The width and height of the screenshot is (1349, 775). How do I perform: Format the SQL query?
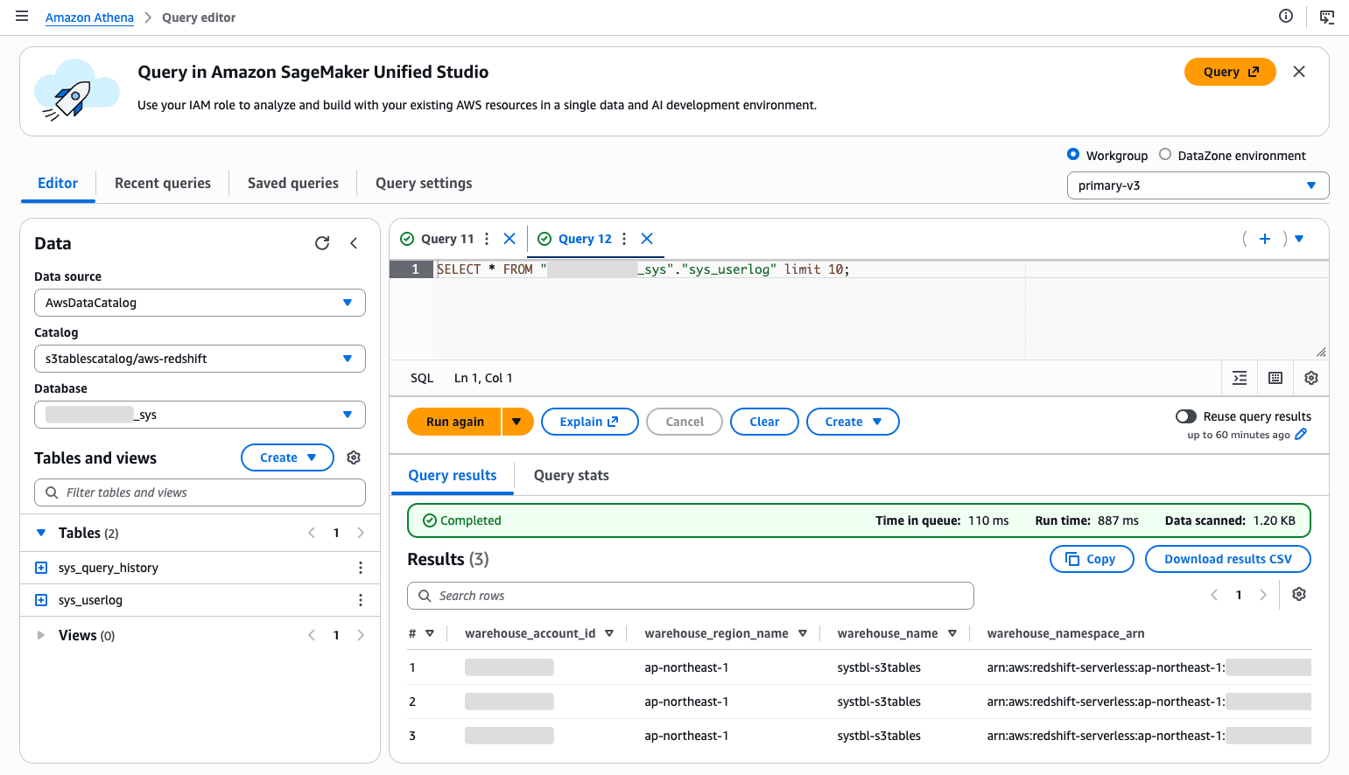tap(1240, 378)
